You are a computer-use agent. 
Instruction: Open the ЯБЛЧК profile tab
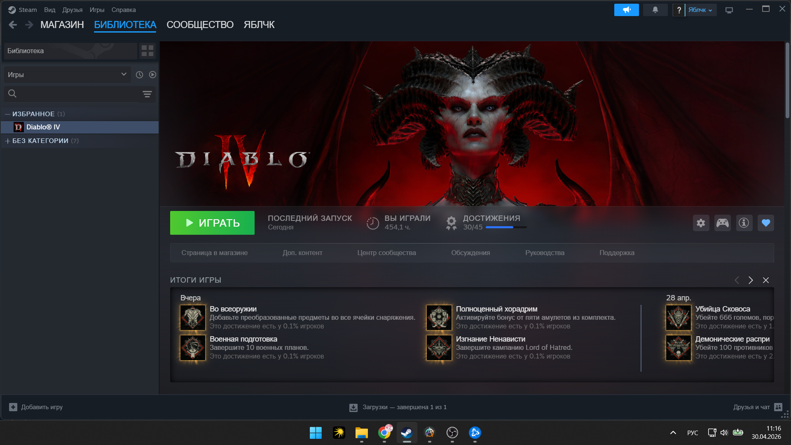point(259,25)
